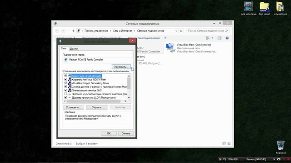Click the network icon in the address bar

pos(79,31)
